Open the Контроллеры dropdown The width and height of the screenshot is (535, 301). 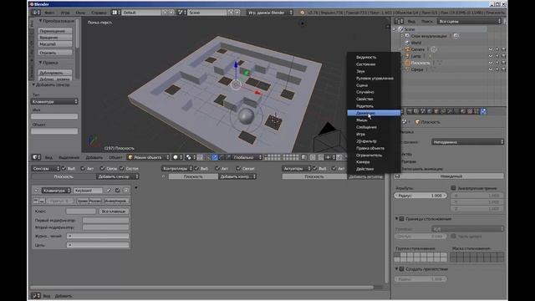point(176,168)
